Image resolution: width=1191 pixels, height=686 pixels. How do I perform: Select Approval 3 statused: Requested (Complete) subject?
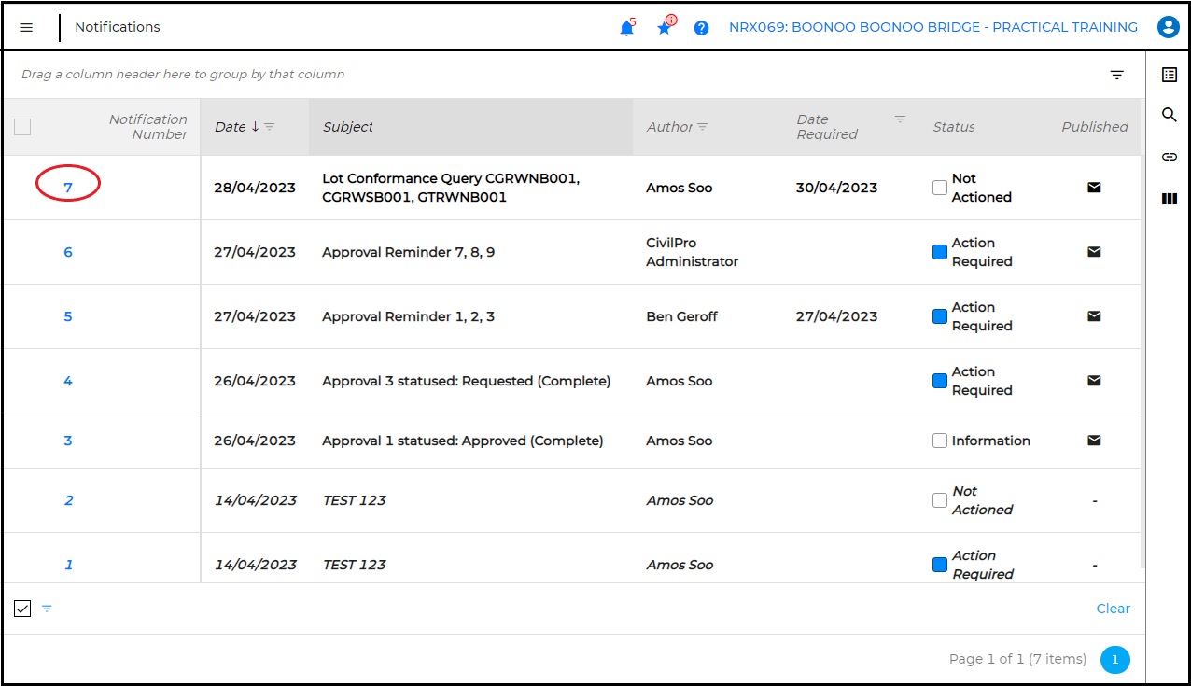(x=466, y=381)
